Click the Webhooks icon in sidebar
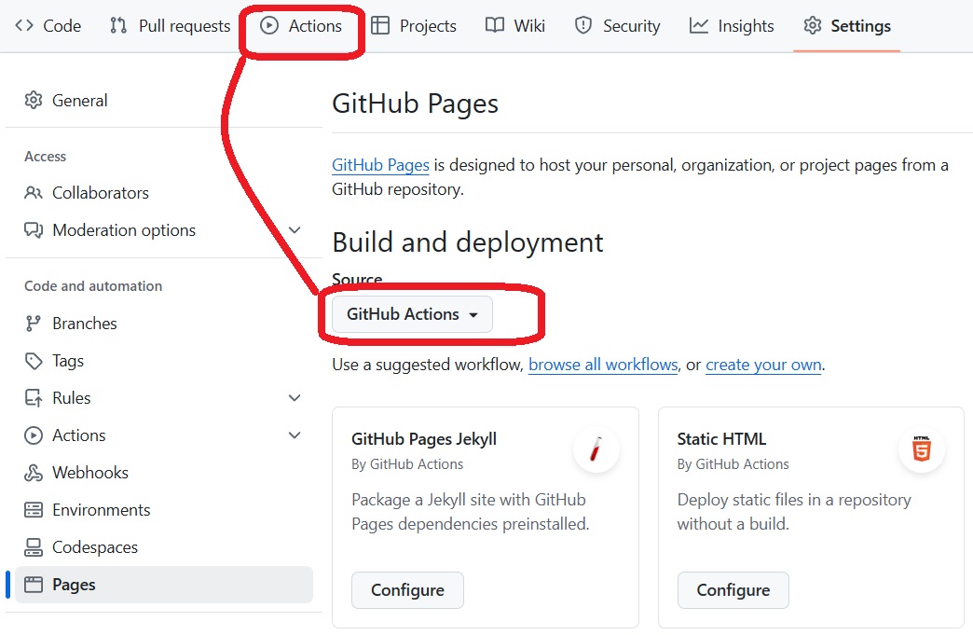 [34, 473]
